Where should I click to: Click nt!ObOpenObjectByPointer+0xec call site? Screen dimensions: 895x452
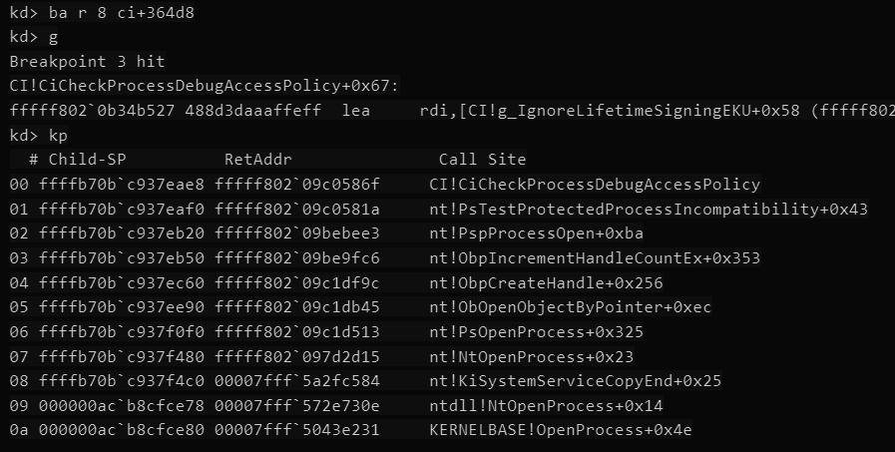pyautogui.click(x=570, y=307)
